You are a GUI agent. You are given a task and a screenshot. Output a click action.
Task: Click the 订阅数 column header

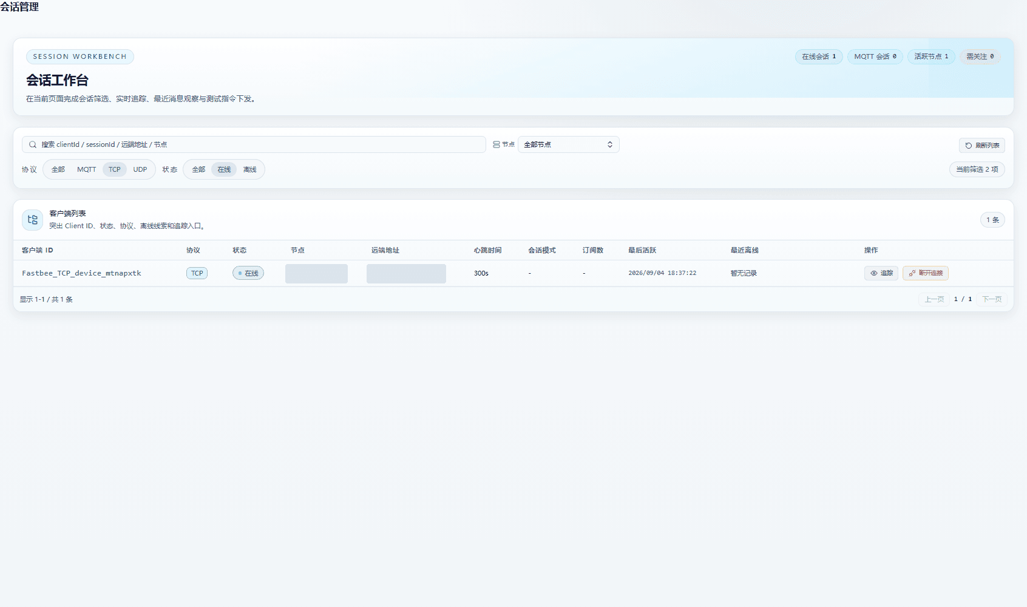pyautogui.click(x=593, y=250)
